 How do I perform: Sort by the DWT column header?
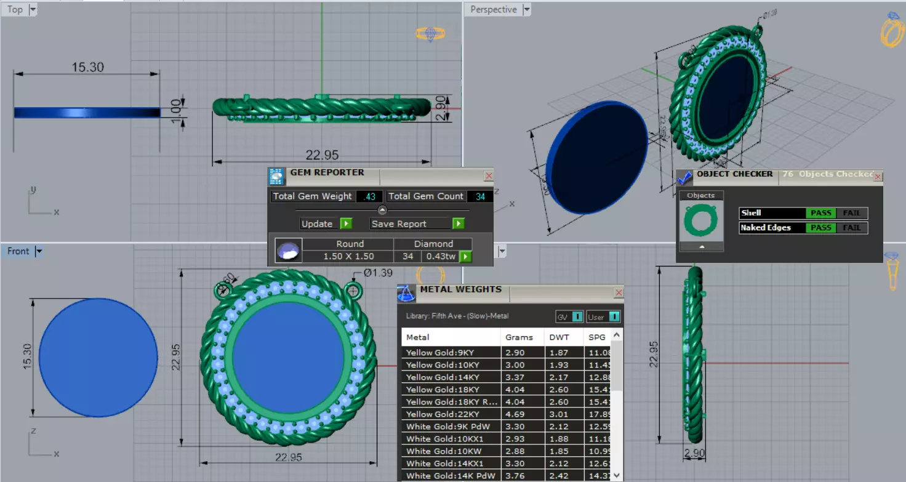[564, 337]
